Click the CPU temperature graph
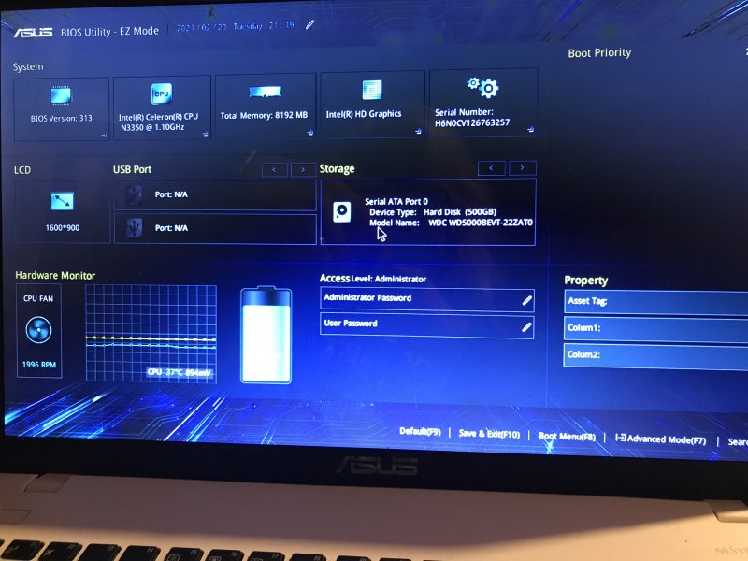The image size is (748, 561). [x=151, y=333]
